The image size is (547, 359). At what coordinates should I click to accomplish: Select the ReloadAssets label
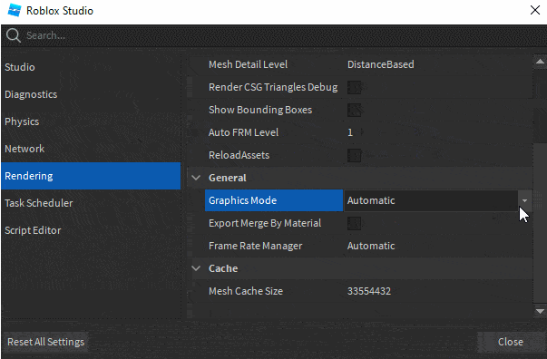(x=239, y=155)
